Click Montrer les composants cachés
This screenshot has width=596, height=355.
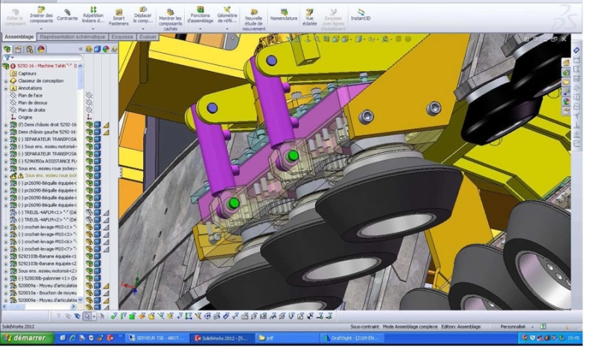click(170, 20)
